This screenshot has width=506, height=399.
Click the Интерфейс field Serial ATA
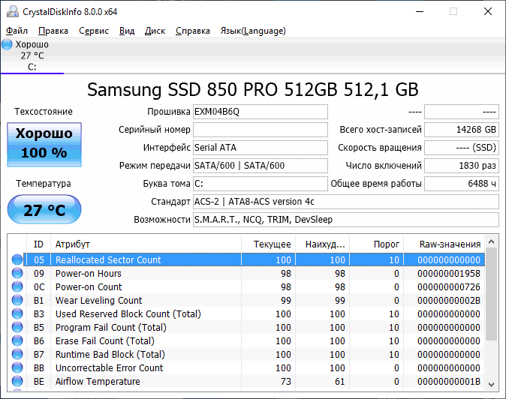coord(261,148)
